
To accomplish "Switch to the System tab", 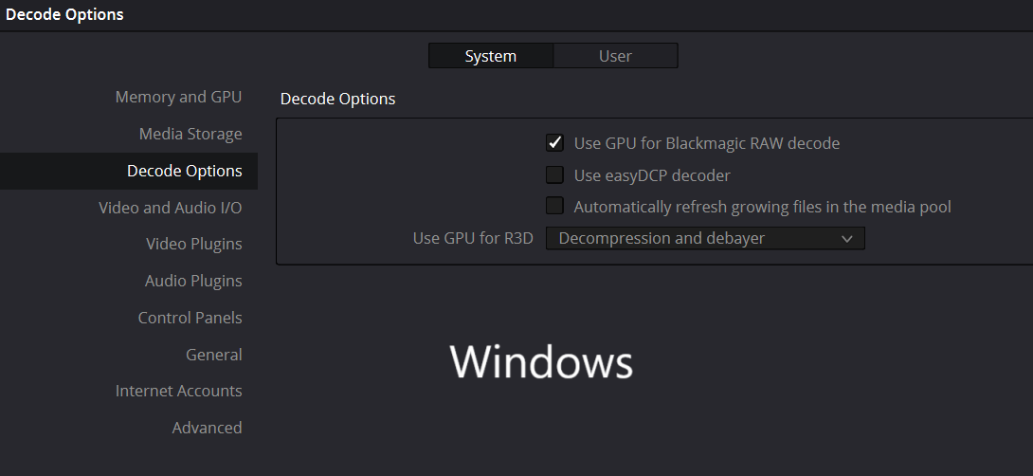I will 490,56.
